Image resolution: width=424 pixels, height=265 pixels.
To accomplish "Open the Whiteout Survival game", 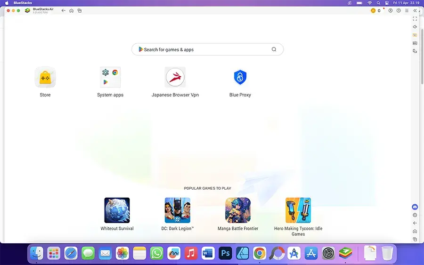I will [x=117, y=210].
